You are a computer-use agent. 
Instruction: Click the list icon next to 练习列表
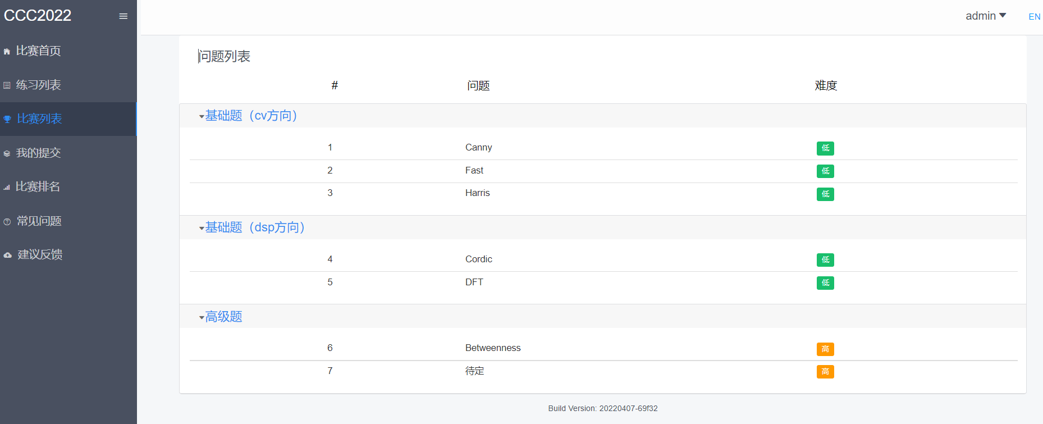point(7,86)
